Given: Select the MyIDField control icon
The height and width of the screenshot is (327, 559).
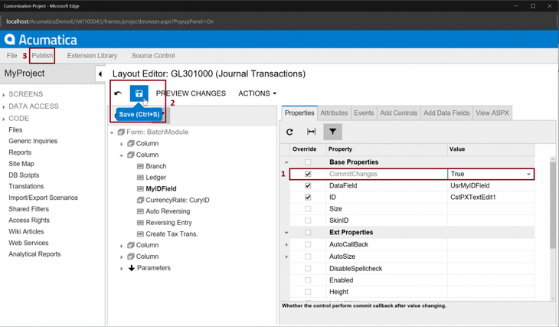Looking at the screenshot, I should [x=140, y=188].
